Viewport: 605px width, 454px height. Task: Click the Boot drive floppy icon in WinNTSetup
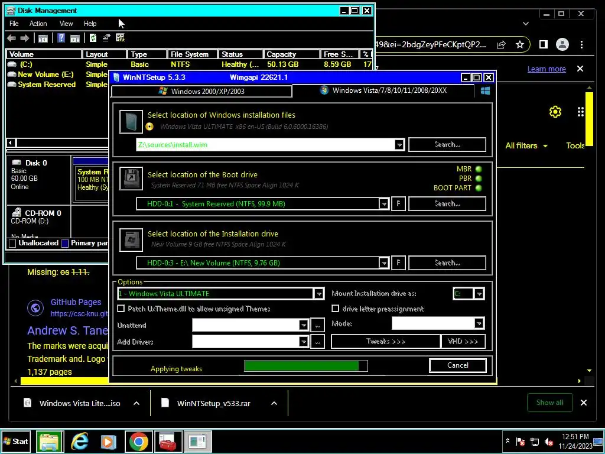[x=131, y=179]
